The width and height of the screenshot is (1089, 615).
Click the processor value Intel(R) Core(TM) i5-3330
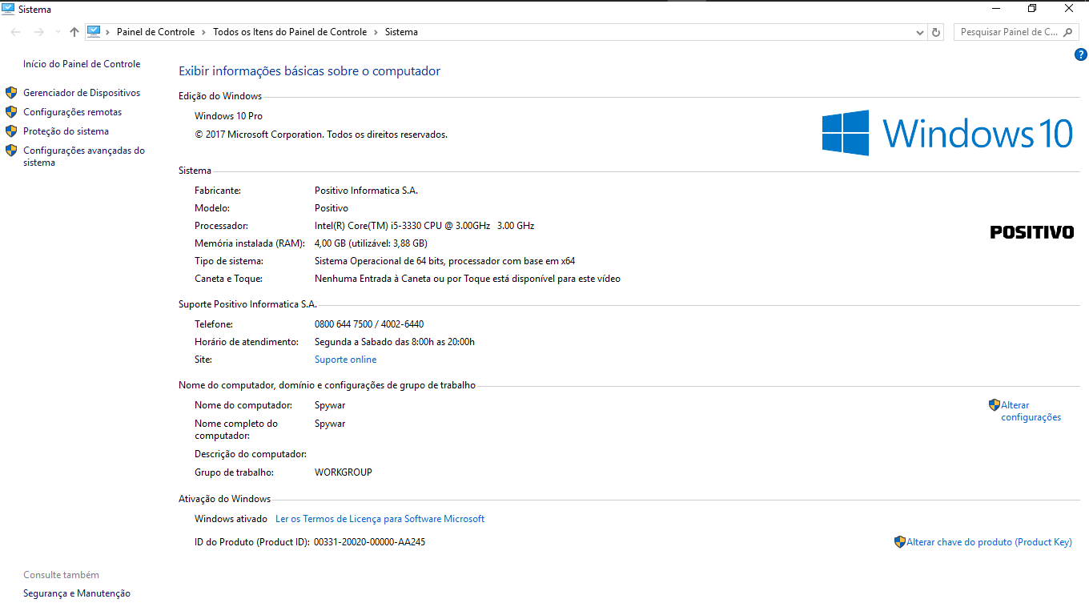pyautogui.click(x=424, y=226)
